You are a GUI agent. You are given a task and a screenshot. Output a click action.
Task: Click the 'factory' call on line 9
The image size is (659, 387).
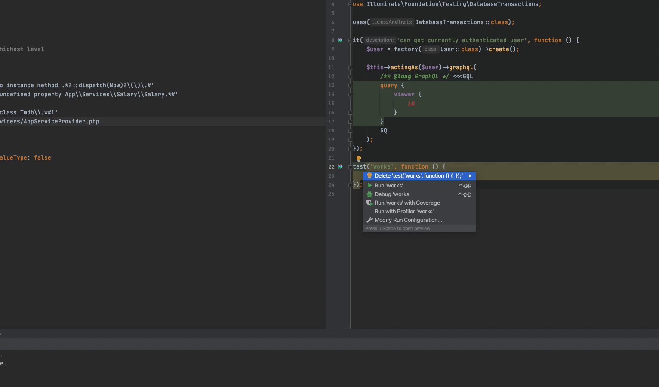[x=406, y=49]
